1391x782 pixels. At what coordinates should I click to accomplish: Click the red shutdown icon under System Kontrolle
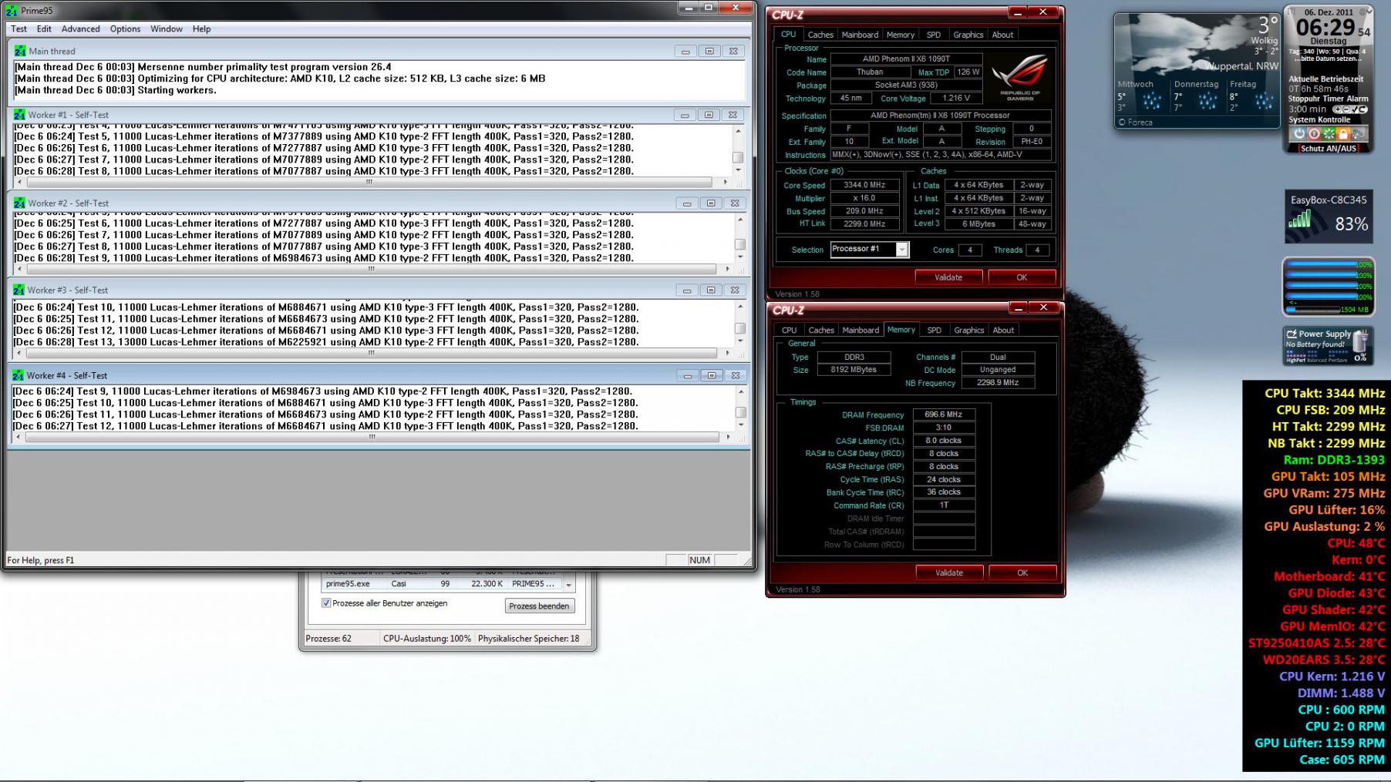tap(1314, 133)
